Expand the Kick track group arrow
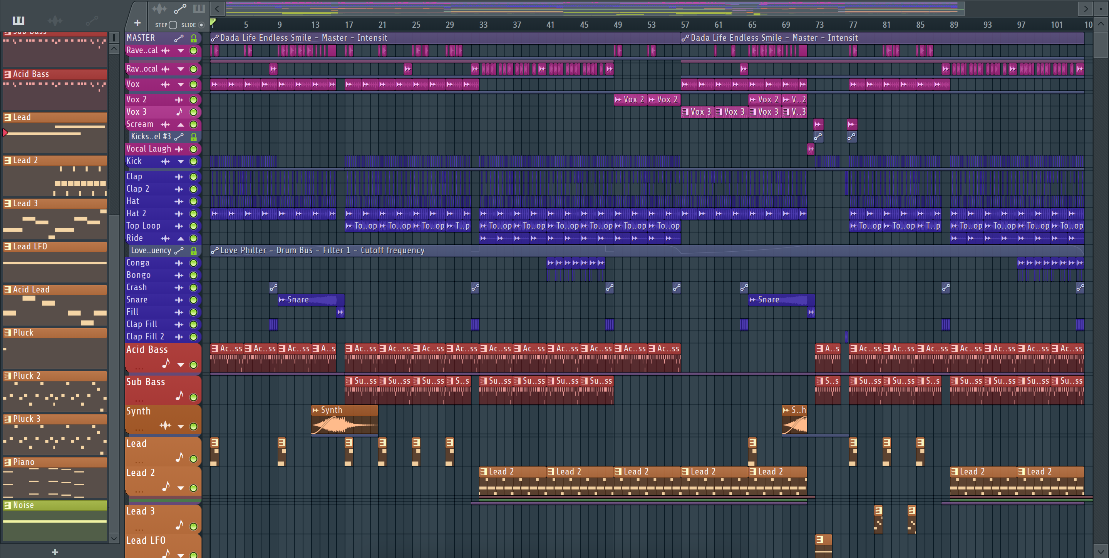 pyautogui.click(x=181, y=162)
